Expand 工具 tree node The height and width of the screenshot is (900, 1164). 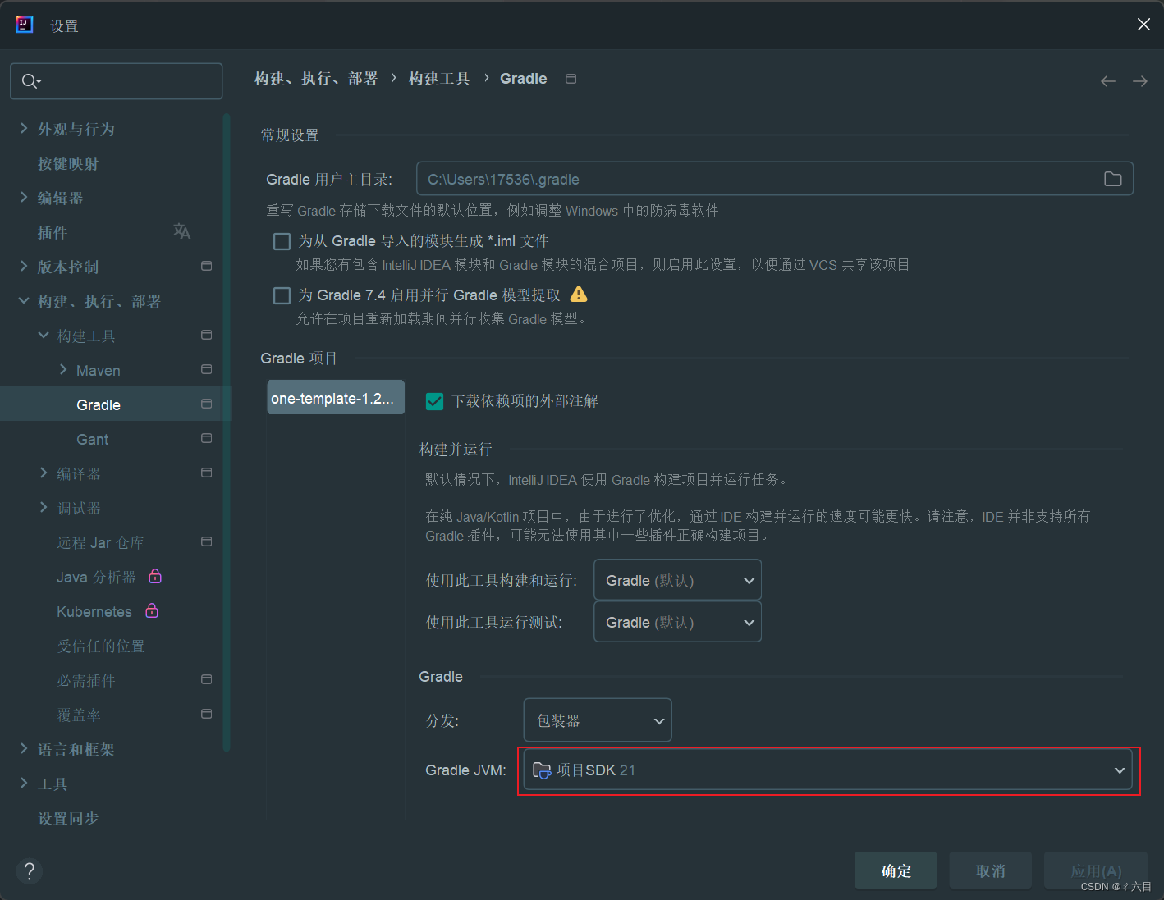[x=24, y=783]
